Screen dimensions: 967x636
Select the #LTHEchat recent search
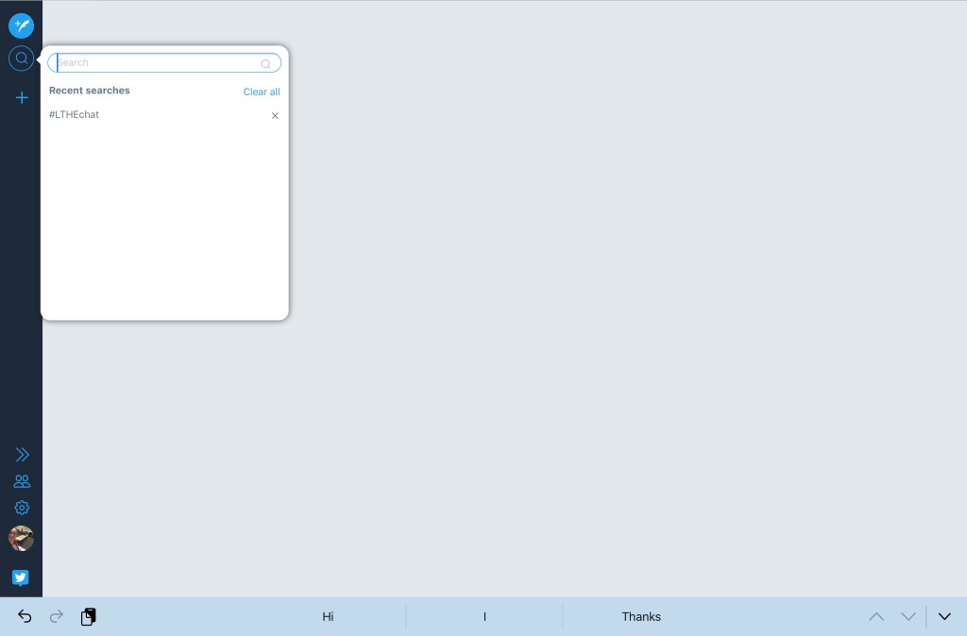(75, 114)
